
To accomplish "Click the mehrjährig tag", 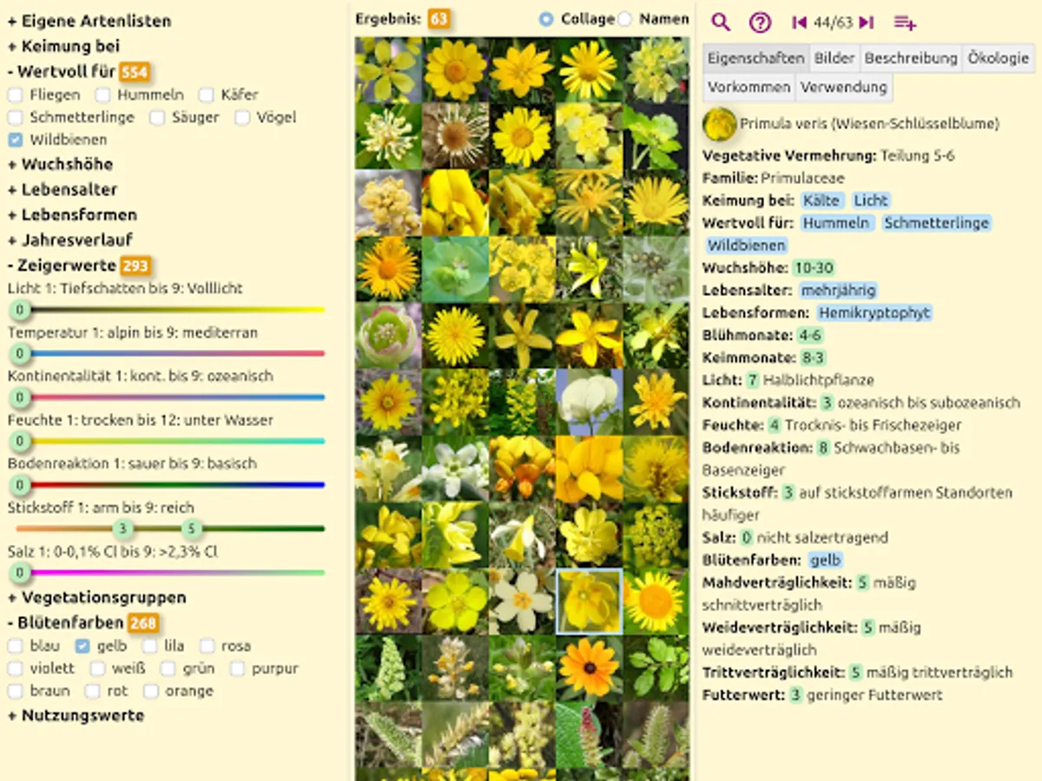I will 838,290.
